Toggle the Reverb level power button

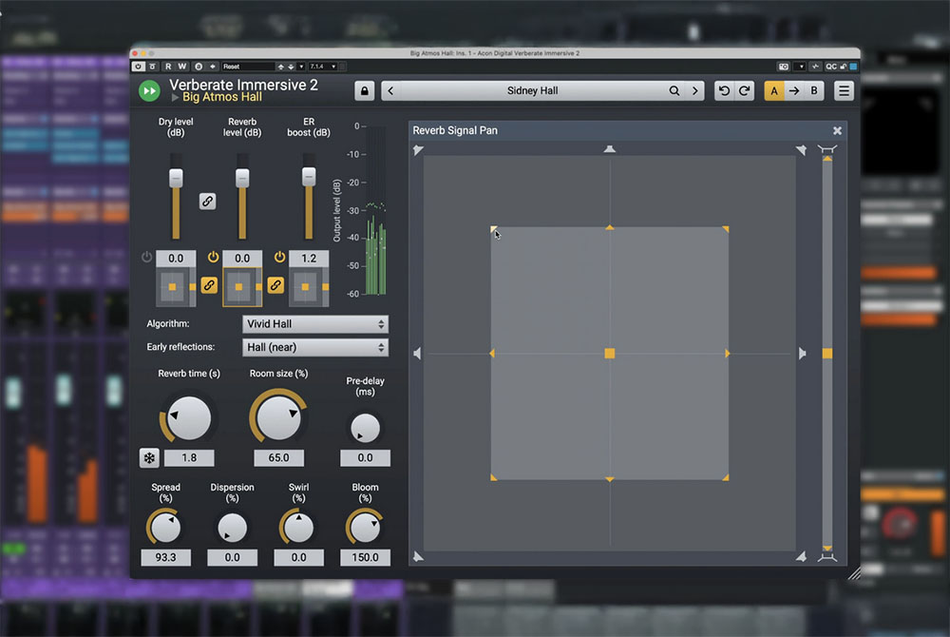[213, 257]
